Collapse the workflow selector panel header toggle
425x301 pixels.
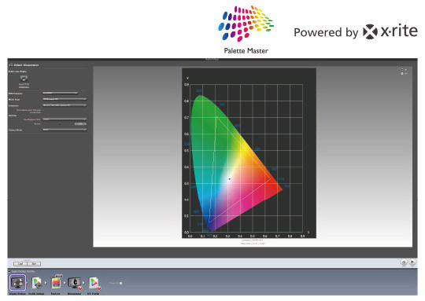[9, 271]
